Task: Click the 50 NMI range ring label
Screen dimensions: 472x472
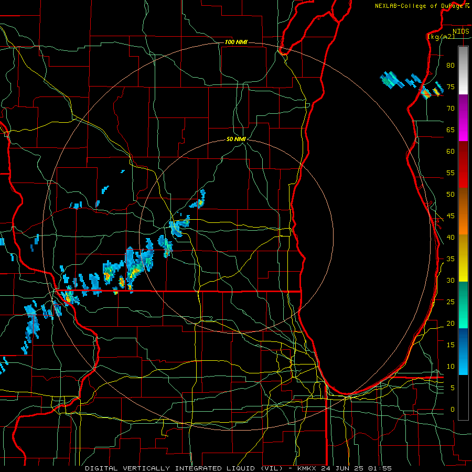Action: [236, 139]
